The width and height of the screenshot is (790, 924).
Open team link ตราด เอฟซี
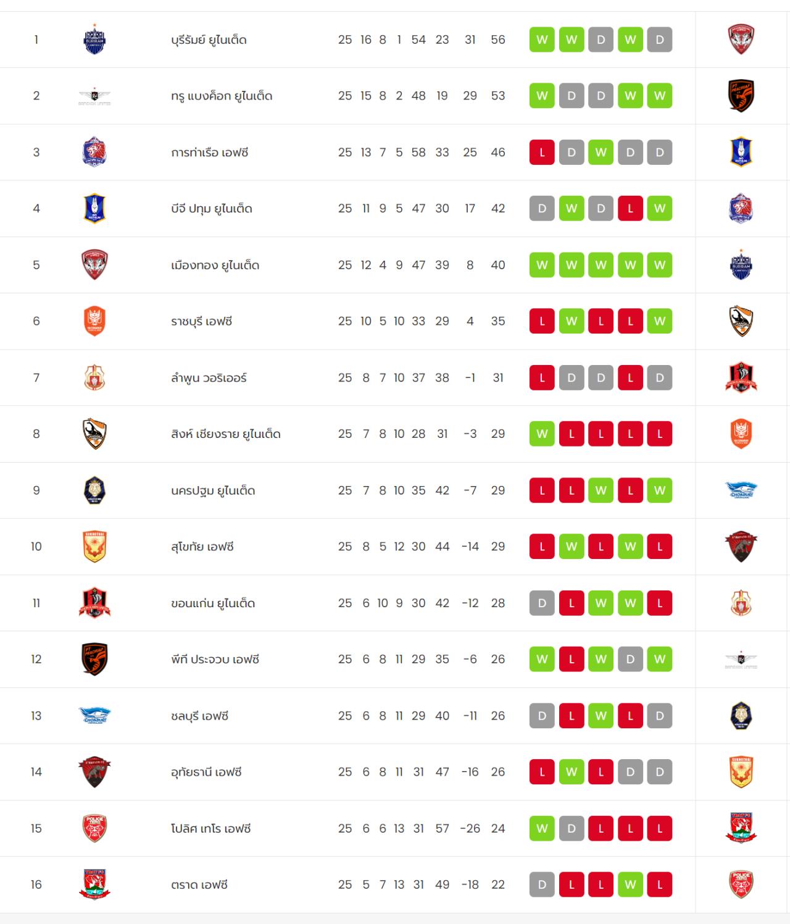point(199,884)
